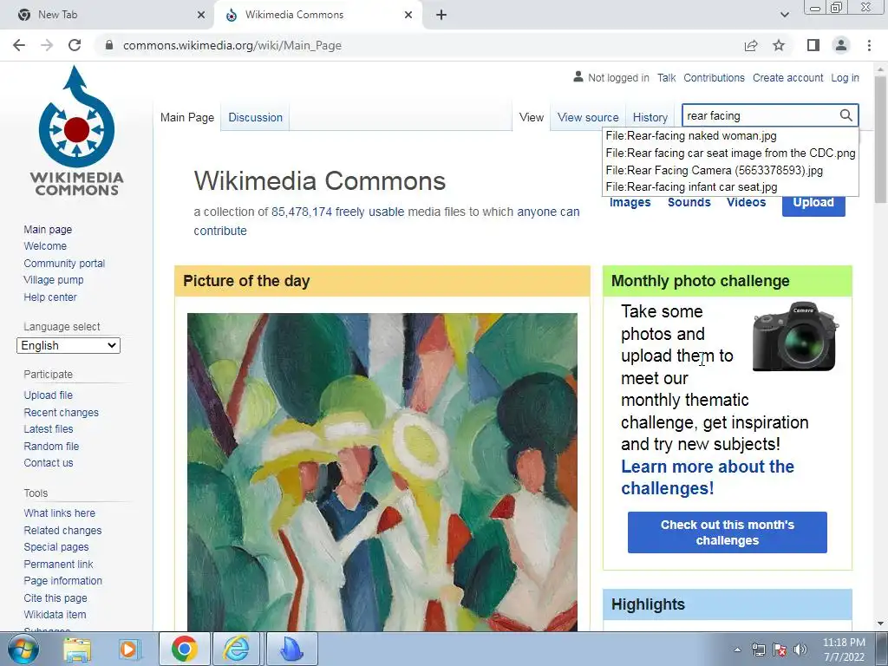Open the View source tab
This screenshot has width=888, height=666.
588,117
